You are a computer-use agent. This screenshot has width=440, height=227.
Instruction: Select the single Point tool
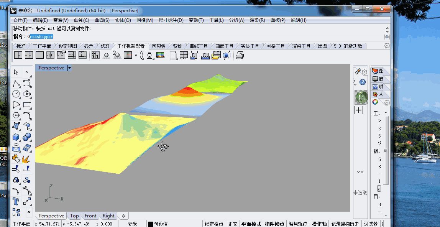pos(27,72)
